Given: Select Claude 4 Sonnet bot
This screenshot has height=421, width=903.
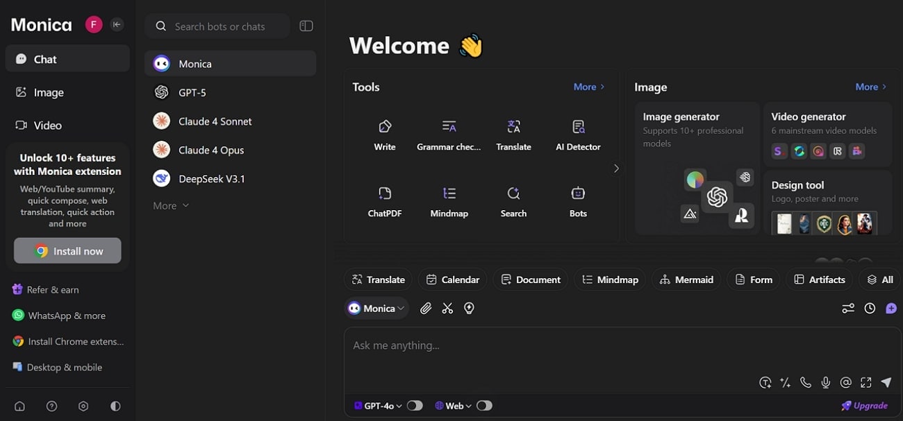Looking at the screenshot, I should (x=230, y=121).
